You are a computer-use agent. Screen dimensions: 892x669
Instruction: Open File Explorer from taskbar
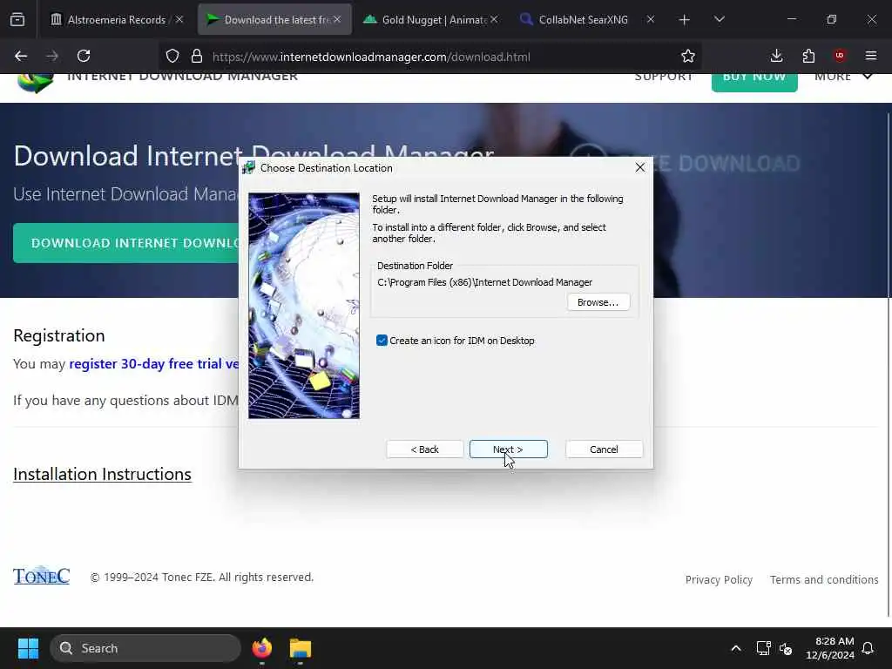(x=301, y=648)
